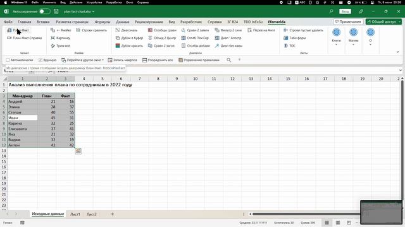Expand the О dropdown in ribbon

click(x=370, y=37)
